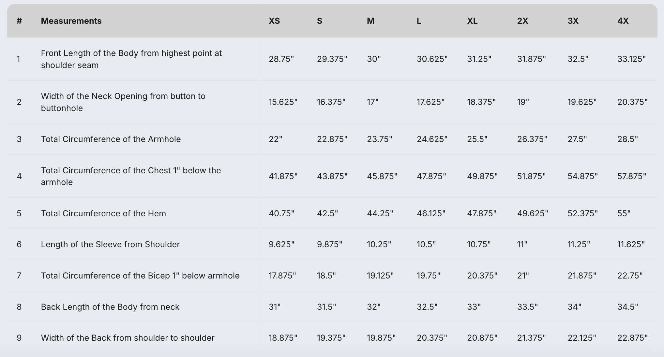Click the Measurements column header

pyautogui.click(x=71, y=21)
